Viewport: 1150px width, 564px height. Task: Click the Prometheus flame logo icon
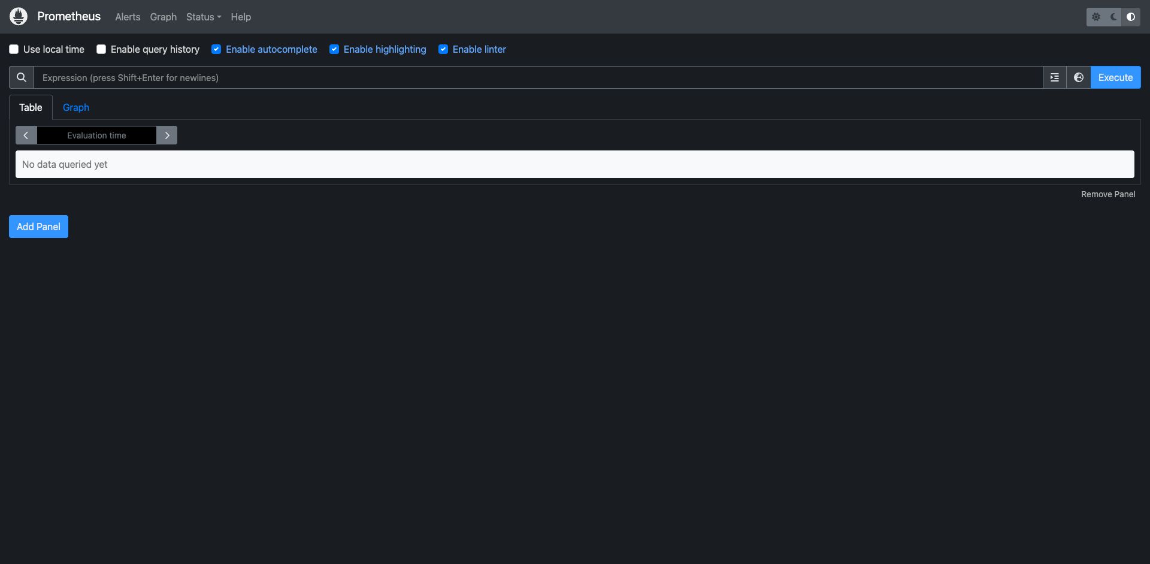click(19, 17)
